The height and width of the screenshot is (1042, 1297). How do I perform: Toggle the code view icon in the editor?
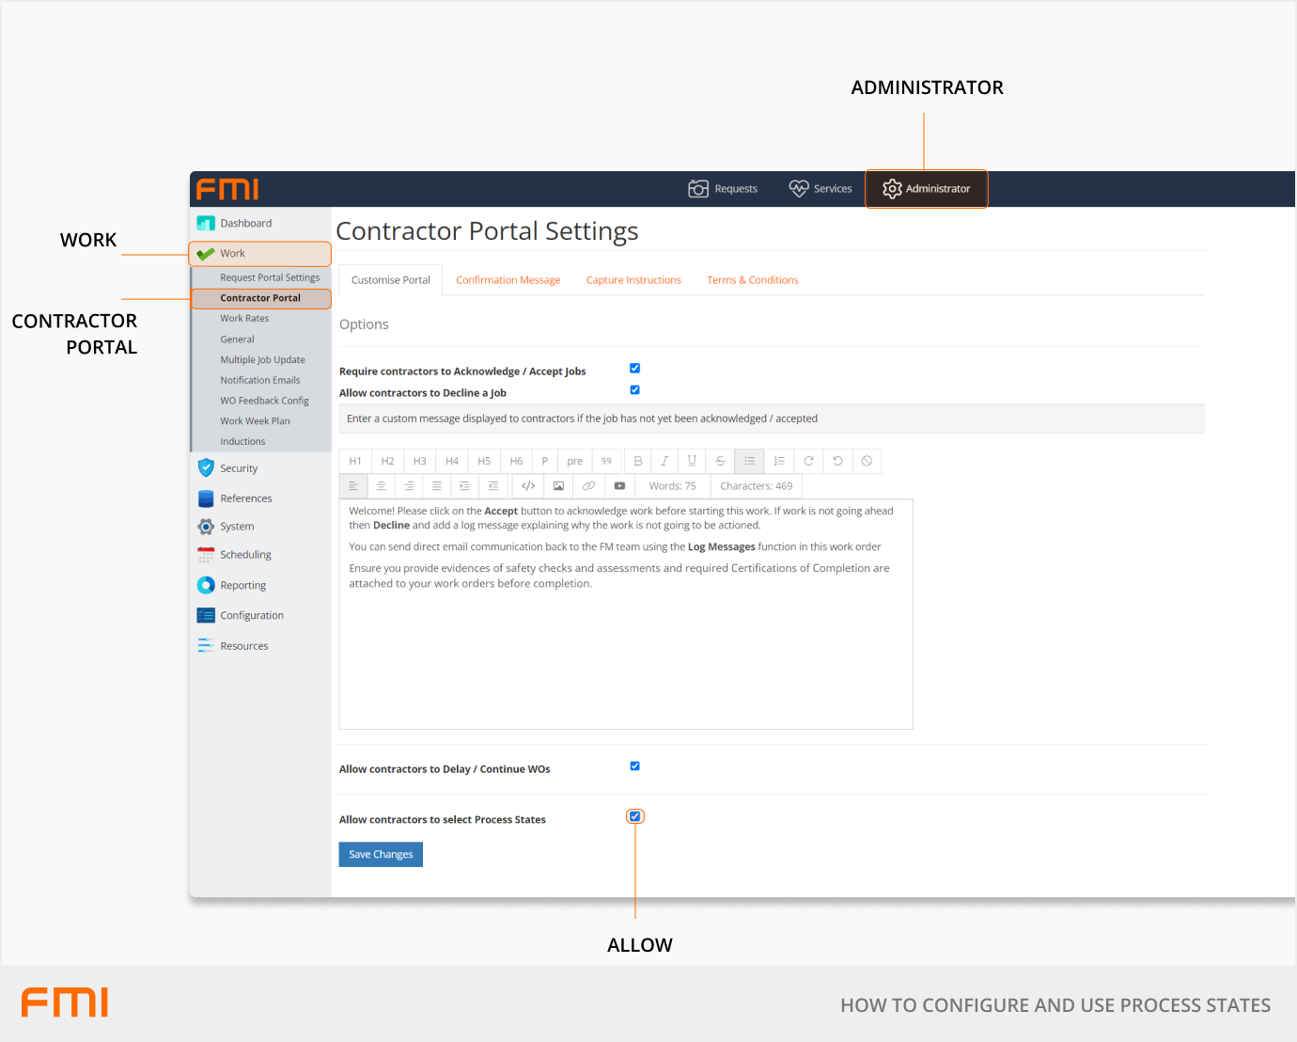click(528, 486)
